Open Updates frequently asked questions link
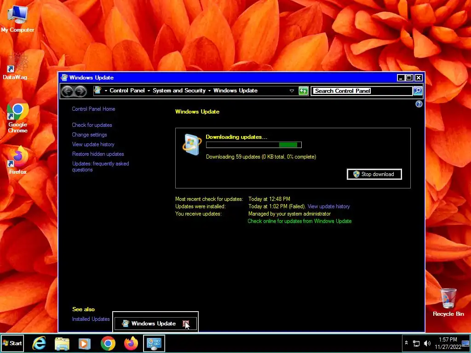The image size is (471, 353). (100, 166)
